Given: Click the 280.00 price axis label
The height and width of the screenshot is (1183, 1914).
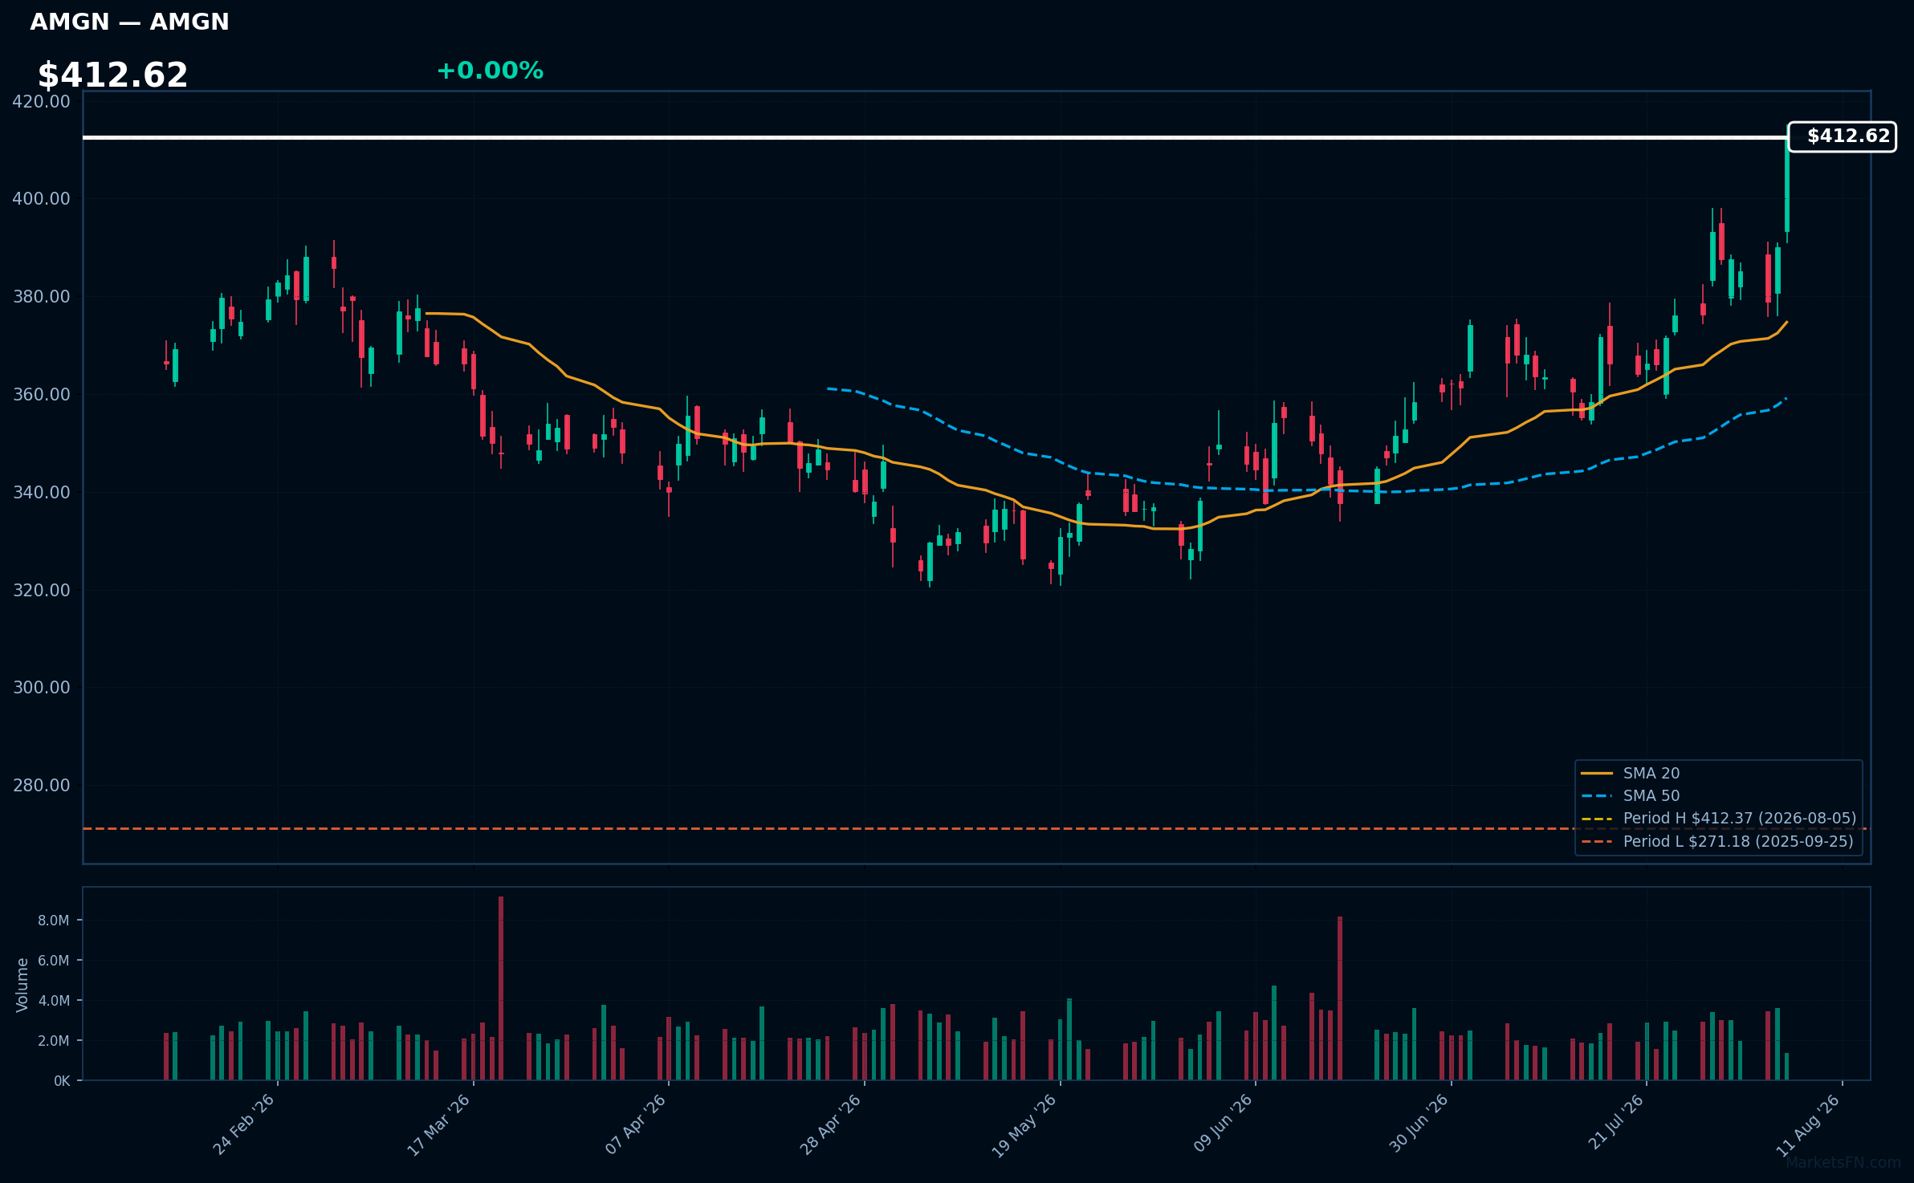Looking at the screenshot, I should click(x=42, y=785).
